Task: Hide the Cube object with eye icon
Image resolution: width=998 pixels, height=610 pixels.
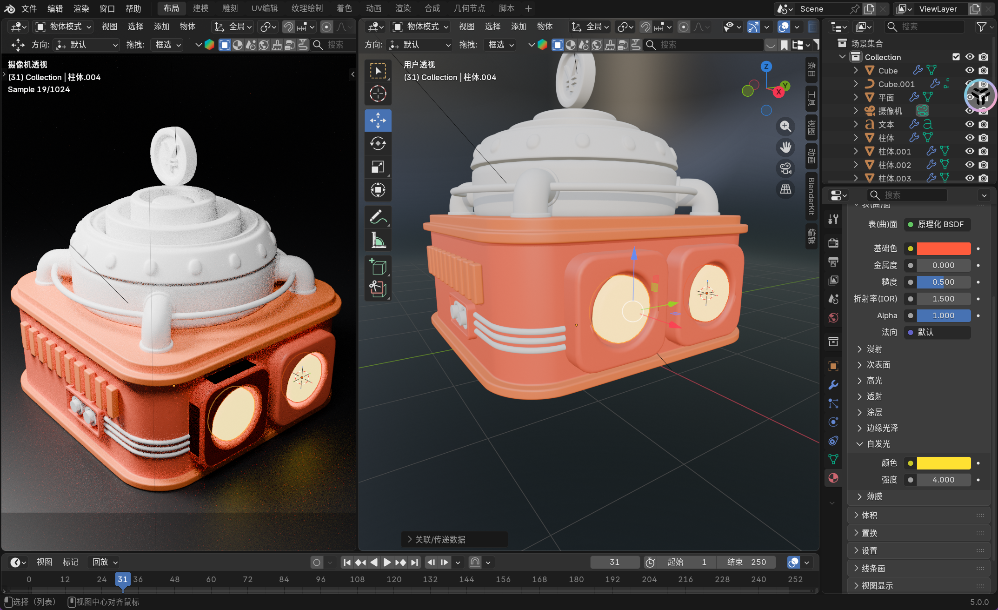Action: point(970,70)
